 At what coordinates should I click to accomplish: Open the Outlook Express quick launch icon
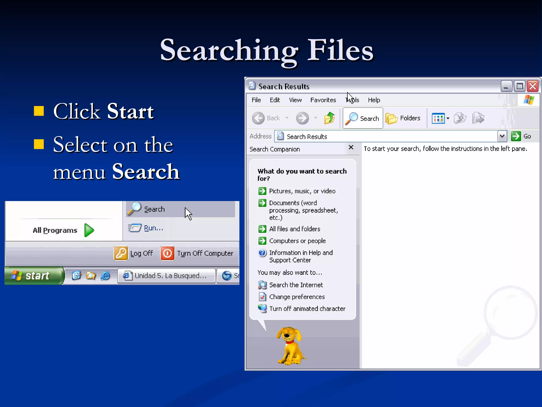[76, 276]
